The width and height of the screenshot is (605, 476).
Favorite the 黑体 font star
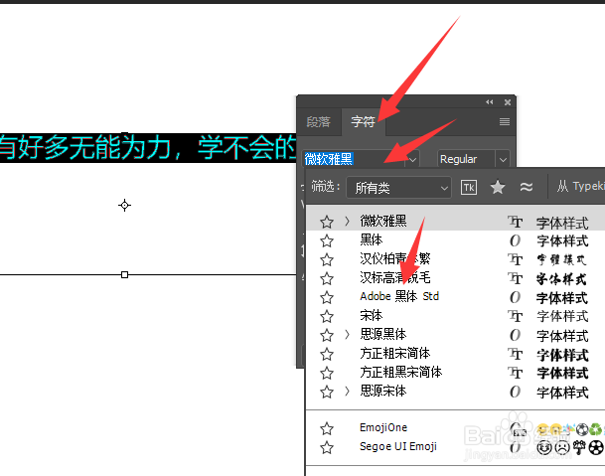tap(327, 240)
